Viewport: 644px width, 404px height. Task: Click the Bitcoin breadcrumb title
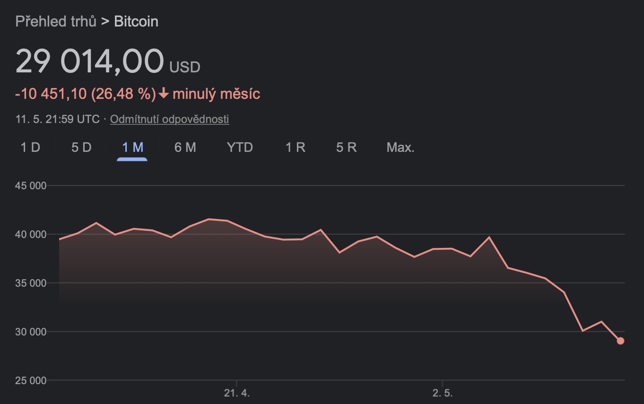[x=136, y=21]
